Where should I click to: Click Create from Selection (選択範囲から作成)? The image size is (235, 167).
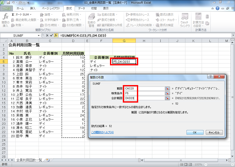pos(110,25)
